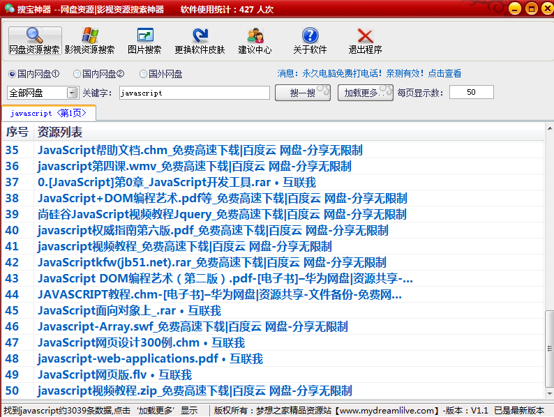The image size is (554, 417).
Task: Launch the 图片搜索 tool
Action: point(145,40)
